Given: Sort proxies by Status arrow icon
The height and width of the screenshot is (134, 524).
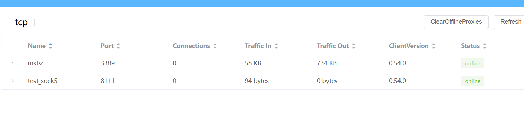Looking at the screenshot, I should (485, 46).
